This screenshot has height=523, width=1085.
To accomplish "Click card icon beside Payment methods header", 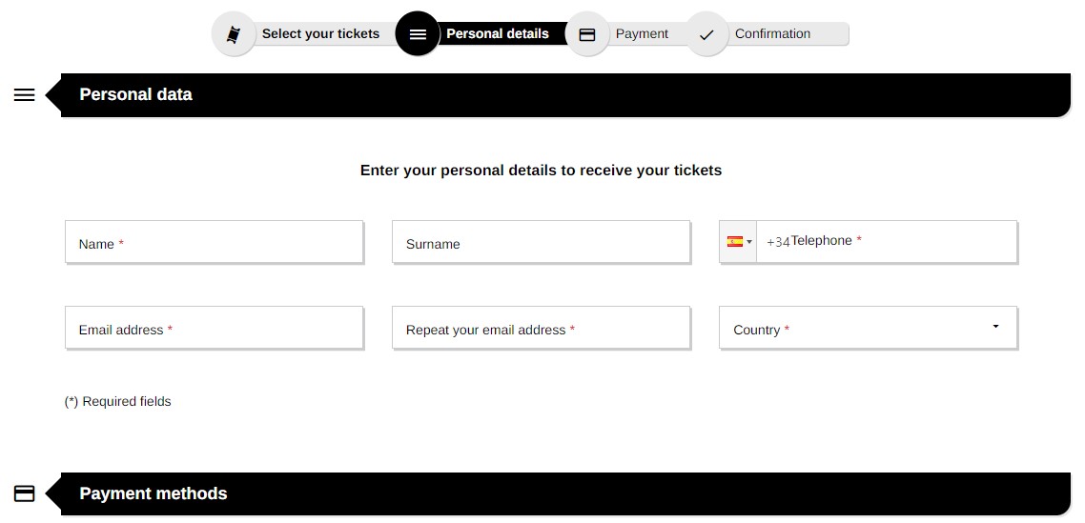I will coord(24,493).
